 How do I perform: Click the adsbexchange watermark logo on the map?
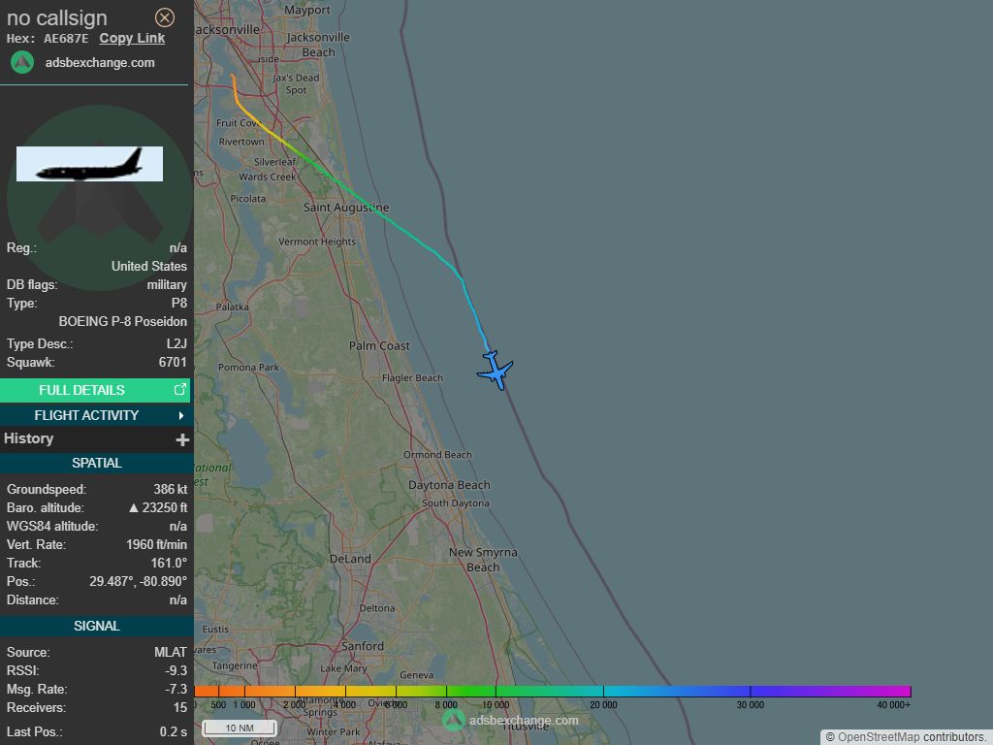pos(452,721)
